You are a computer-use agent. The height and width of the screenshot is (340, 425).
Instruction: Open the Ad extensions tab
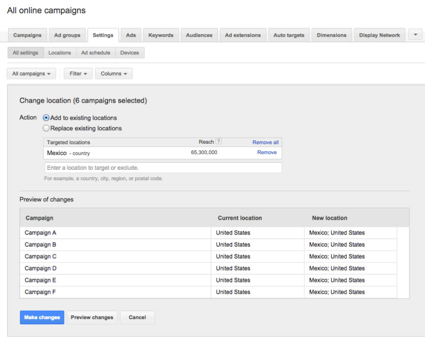tap(243, 35)
